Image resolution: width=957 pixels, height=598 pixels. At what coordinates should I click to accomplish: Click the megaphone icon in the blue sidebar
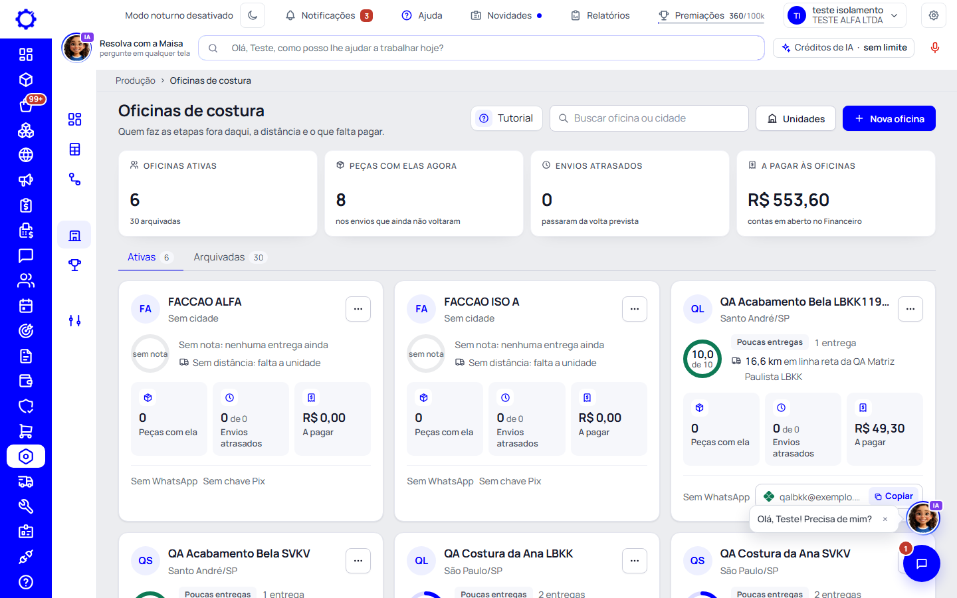click(x=26, y=180)
